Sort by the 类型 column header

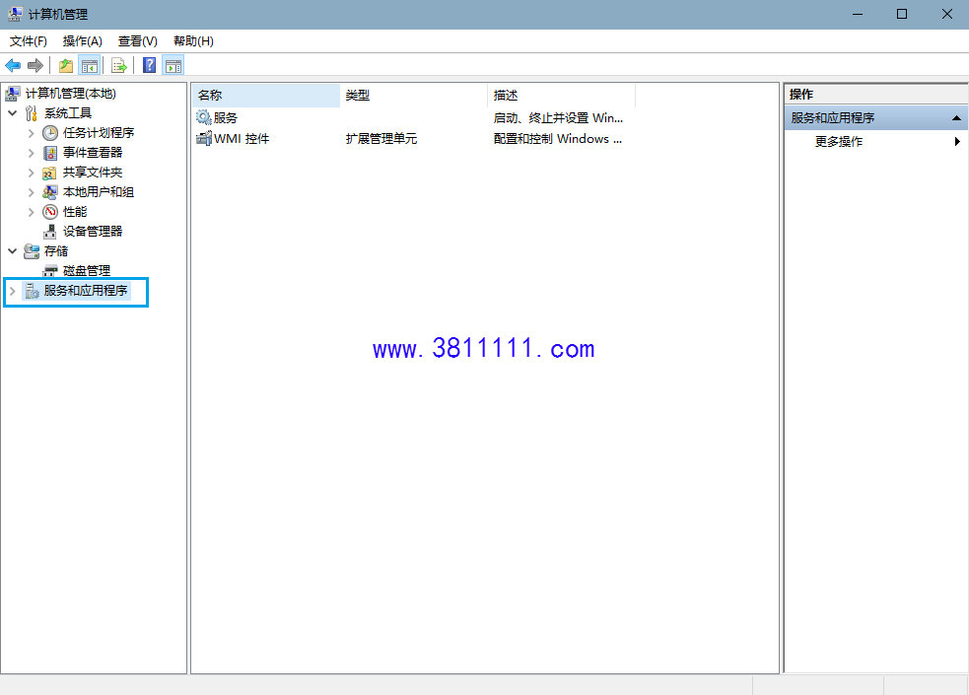point(413,96)
